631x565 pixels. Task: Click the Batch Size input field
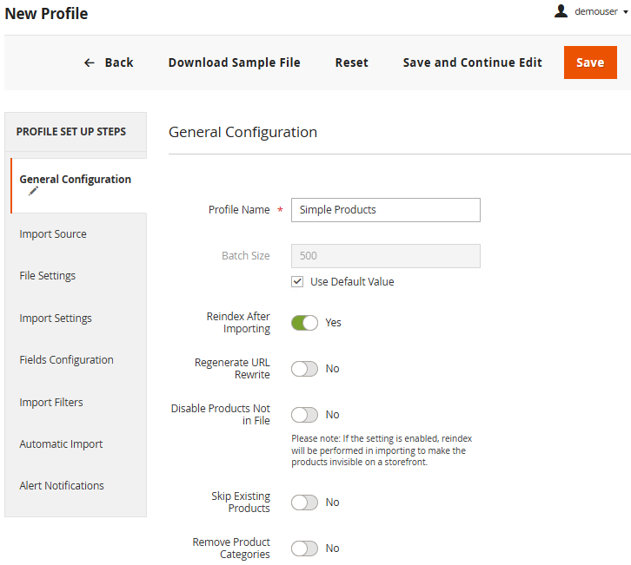point(386,256)
